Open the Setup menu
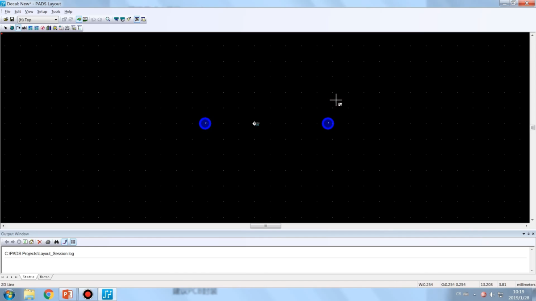 (42, 12)
